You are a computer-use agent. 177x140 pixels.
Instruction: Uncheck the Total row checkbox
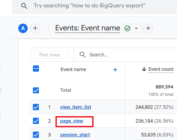(36, 90)
